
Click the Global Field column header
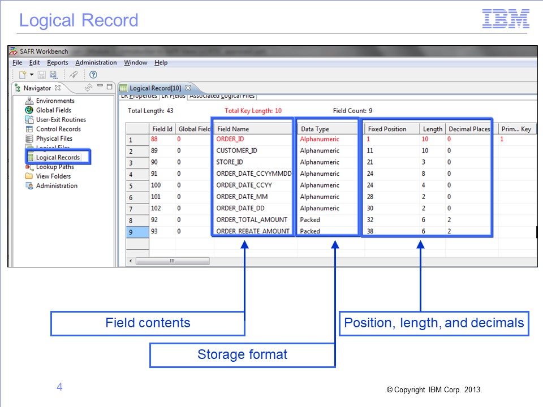194,129
